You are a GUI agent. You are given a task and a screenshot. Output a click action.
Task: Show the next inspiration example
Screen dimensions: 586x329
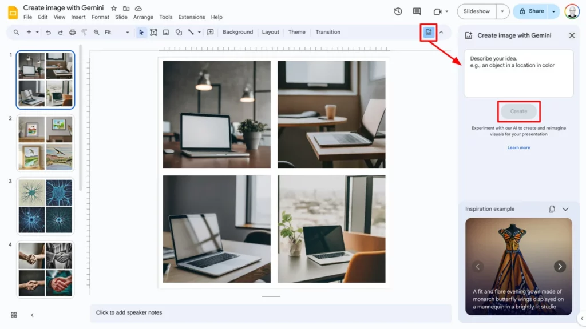tap(560, 266)
